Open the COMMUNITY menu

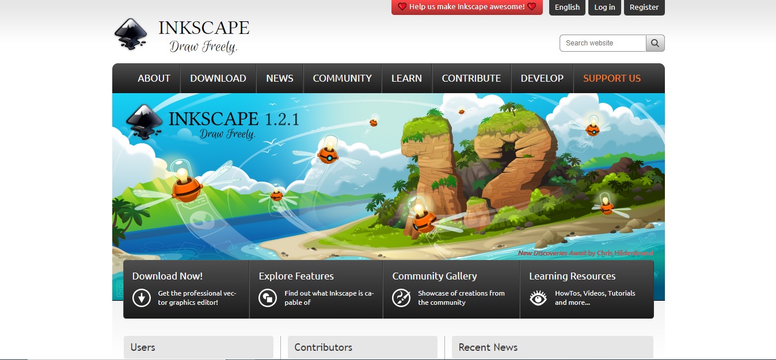(343, 78)
